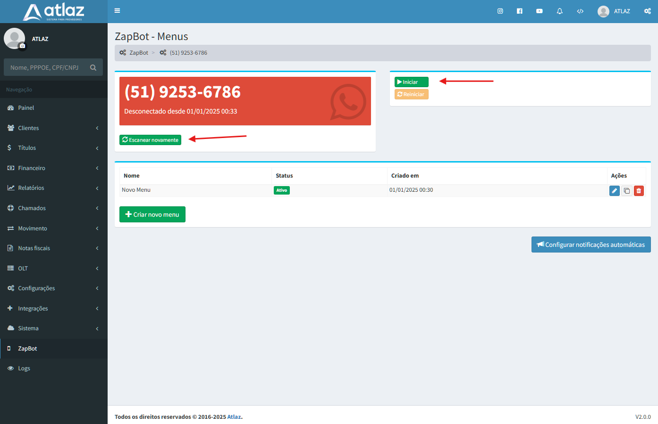The height and width of the screenshot is (424, 658).
Task: Open the YouTube icon in header
Action: (x=539, y=11)
